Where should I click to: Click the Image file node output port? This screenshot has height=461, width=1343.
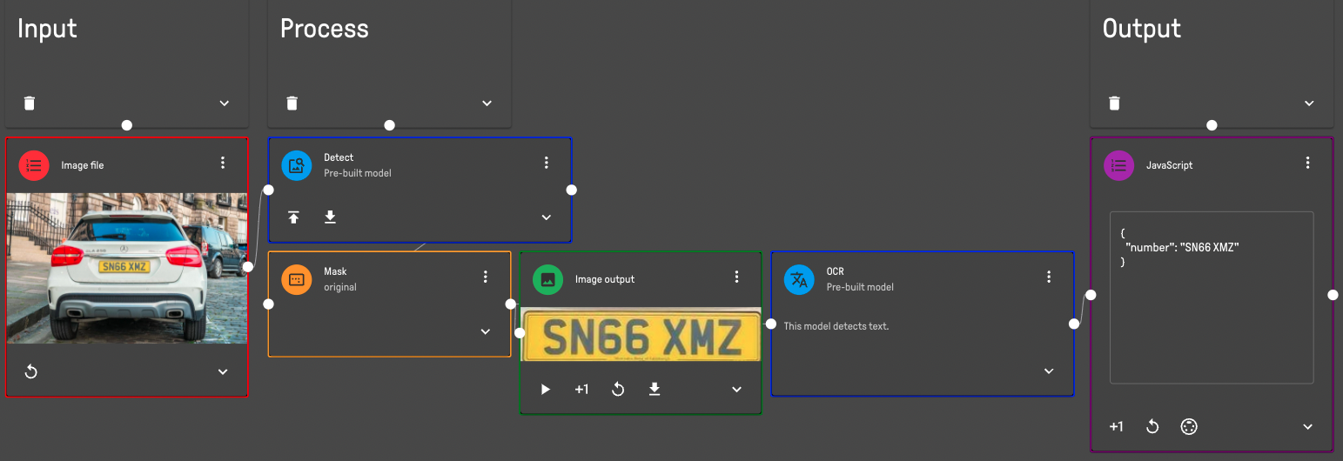click(x=248, y=267)
